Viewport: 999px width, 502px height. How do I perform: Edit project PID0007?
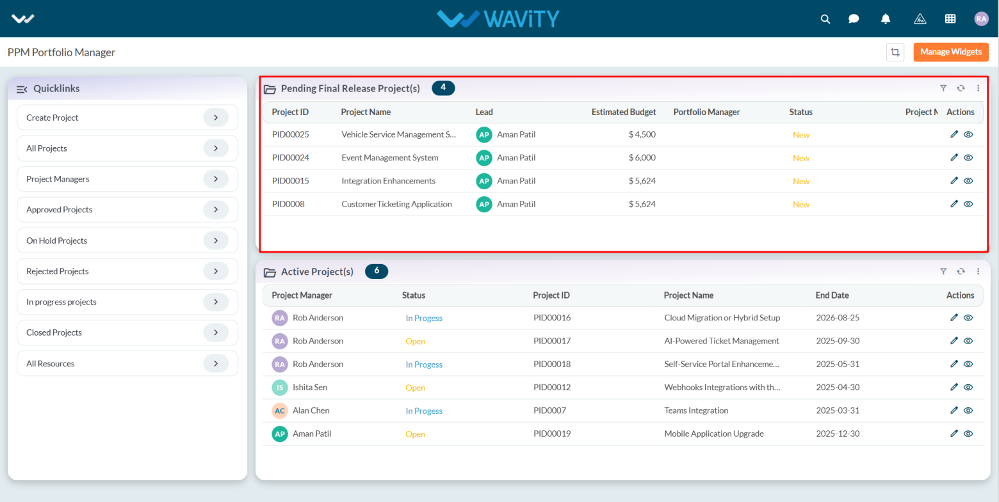pos(954,410)
